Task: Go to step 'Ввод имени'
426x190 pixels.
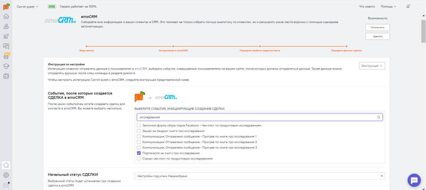Action: click(x=86, y=50)
